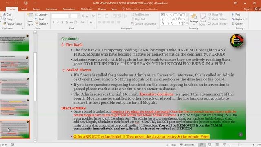Center the paragraph text
This screenshot has width=261, height=147.
click(x=104, y=22)
